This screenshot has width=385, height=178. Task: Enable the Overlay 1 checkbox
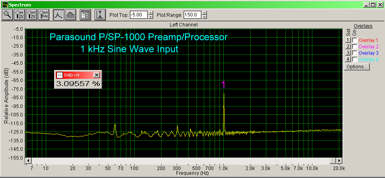coord(355,40)
